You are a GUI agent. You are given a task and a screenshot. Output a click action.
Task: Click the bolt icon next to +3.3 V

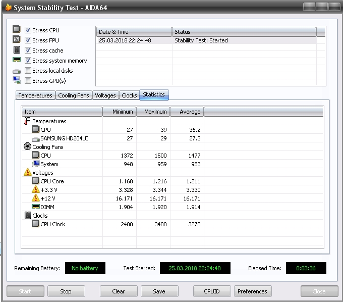(x=36, y=189)
